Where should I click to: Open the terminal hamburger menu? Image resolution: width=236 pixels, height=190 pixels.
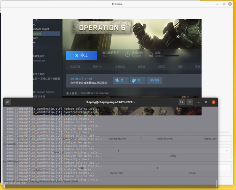pyautogui.click(x=190, y=102)
